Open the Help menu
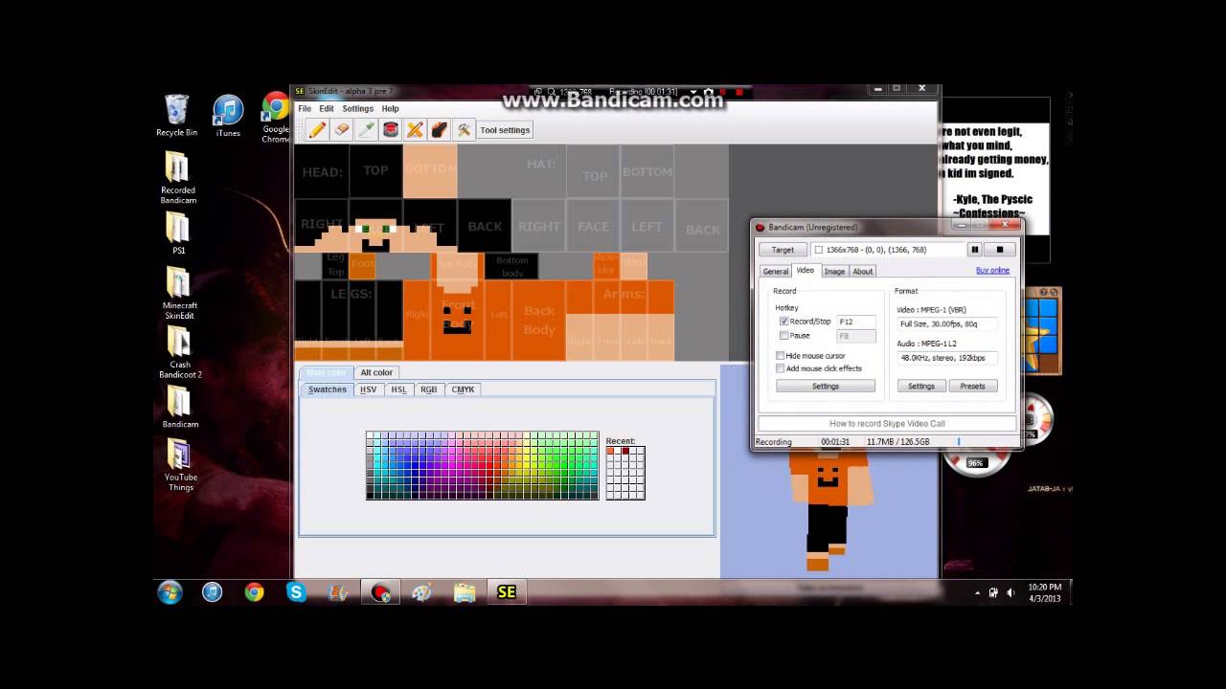This screenshot has height=689, width=1226. [x=391, y=108]
